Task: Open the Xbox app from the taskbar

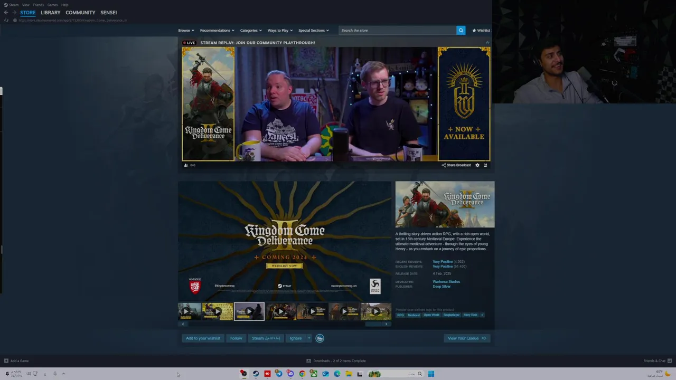Action: click(314, 374)
